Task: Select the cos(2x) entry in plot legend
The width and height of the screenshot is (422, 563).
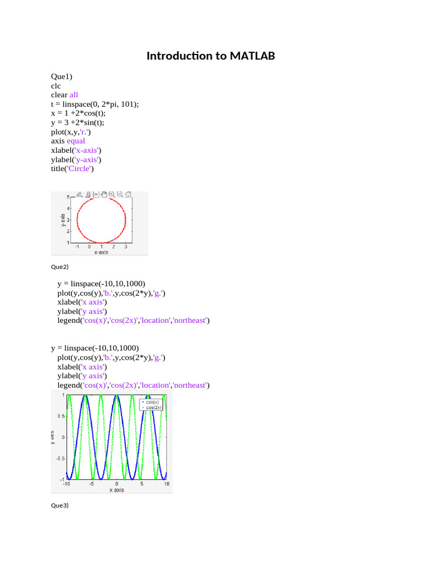Action: tap(151, 407)
